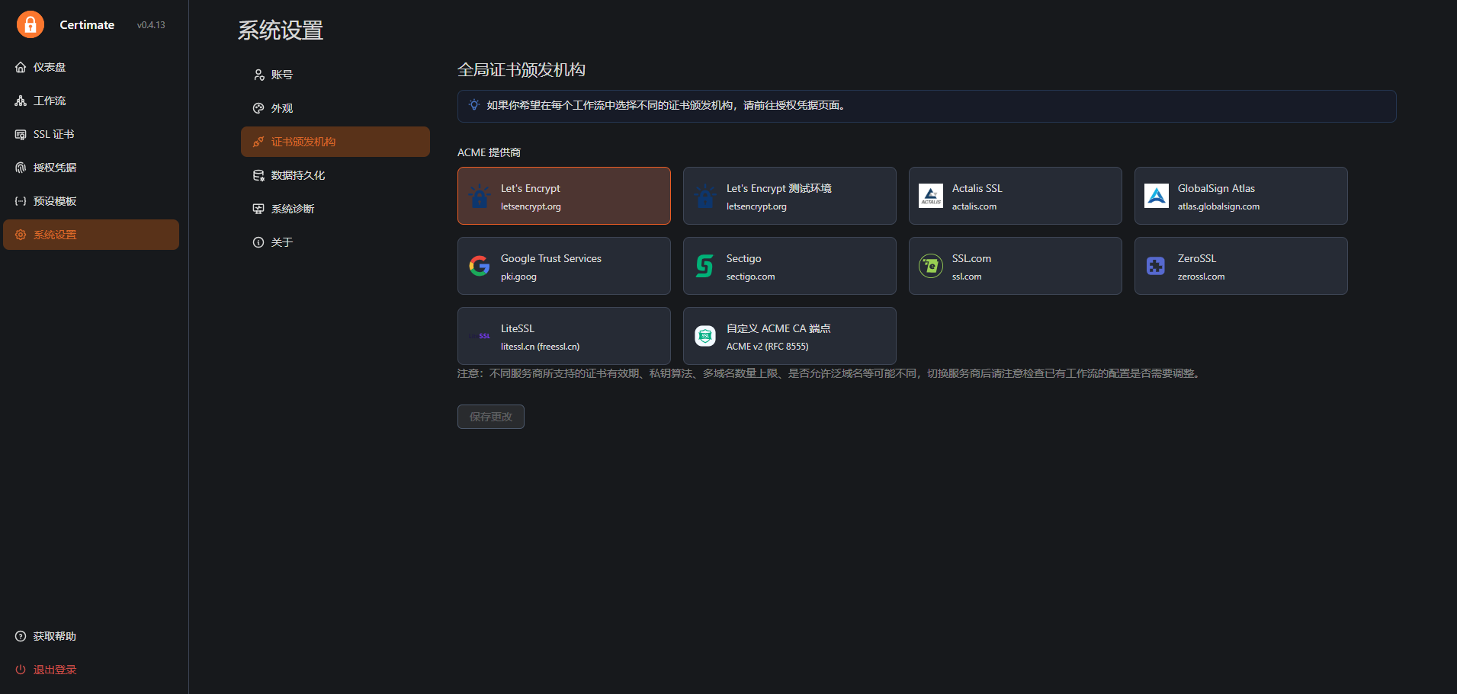Open the SSL 证书 page

53,134
